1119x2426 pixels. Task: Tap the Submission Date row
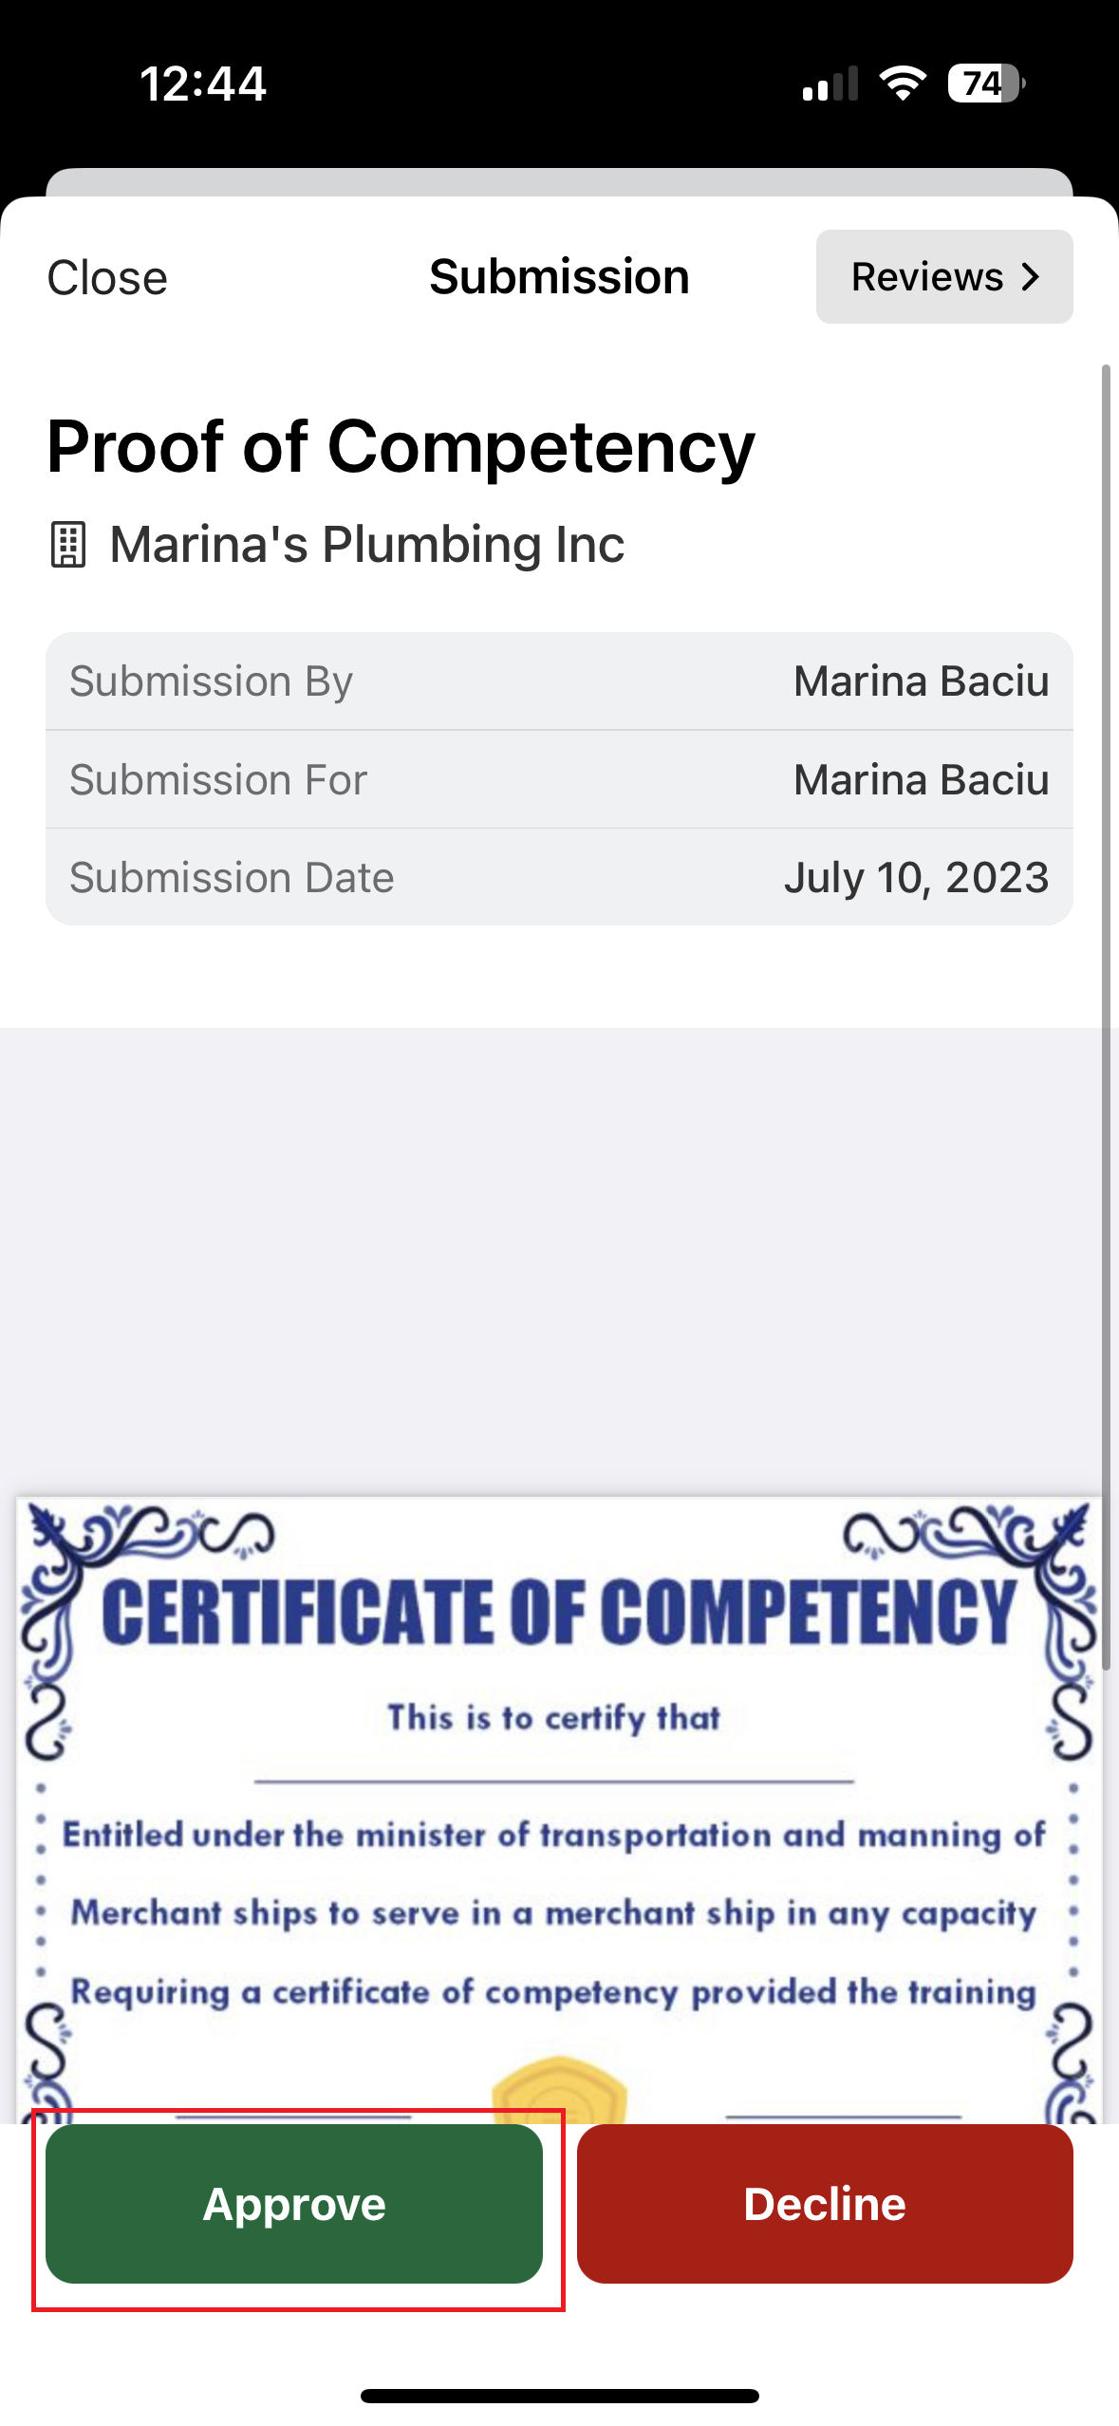point(559,877)
